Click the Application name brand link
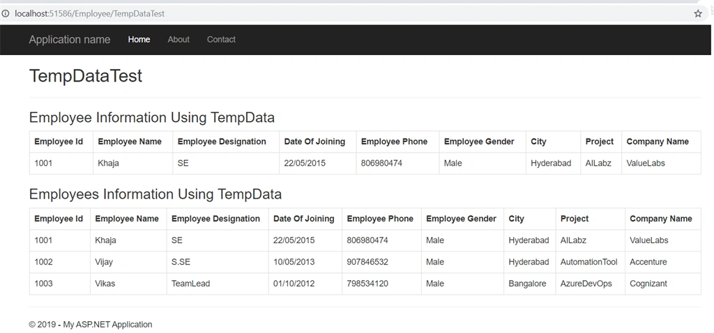Viewport: 714px width, 333px height. click(x=70, y=40)
